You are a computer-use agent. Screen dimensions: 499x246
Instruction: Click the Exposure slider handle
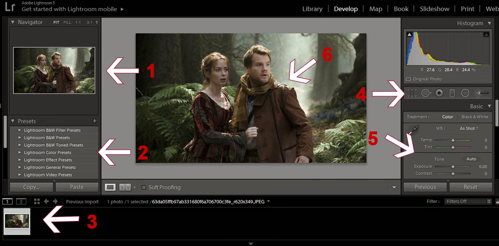(453, 167)
